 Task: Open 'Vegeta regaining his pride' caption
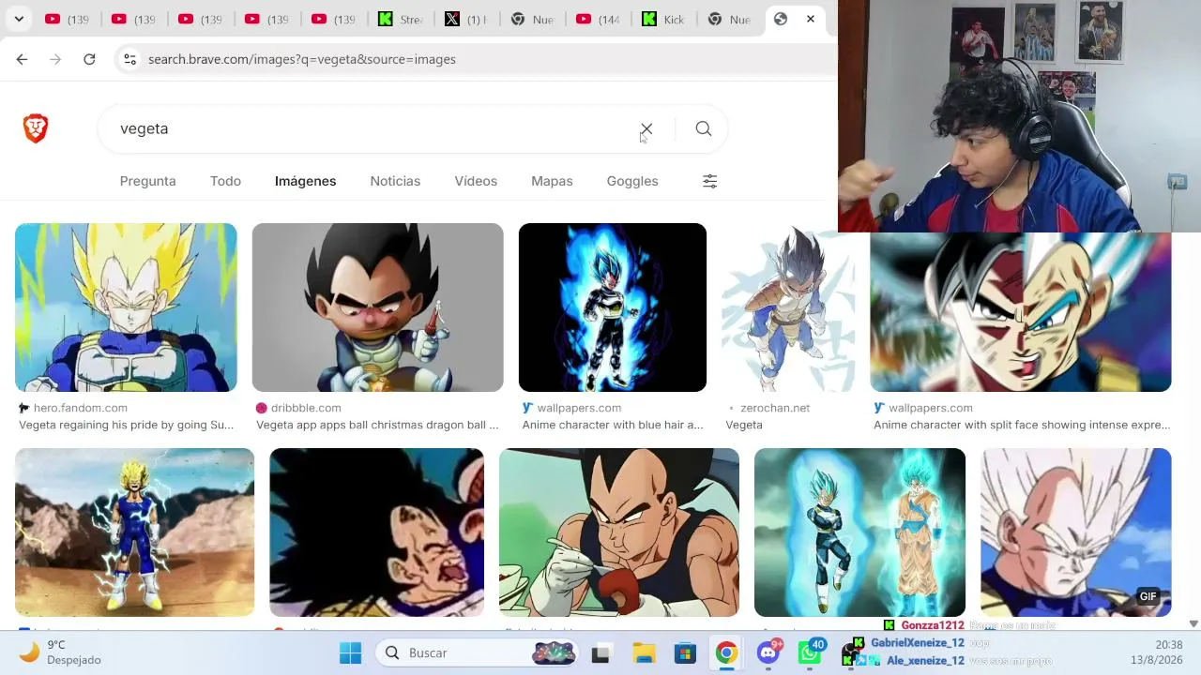126,425
